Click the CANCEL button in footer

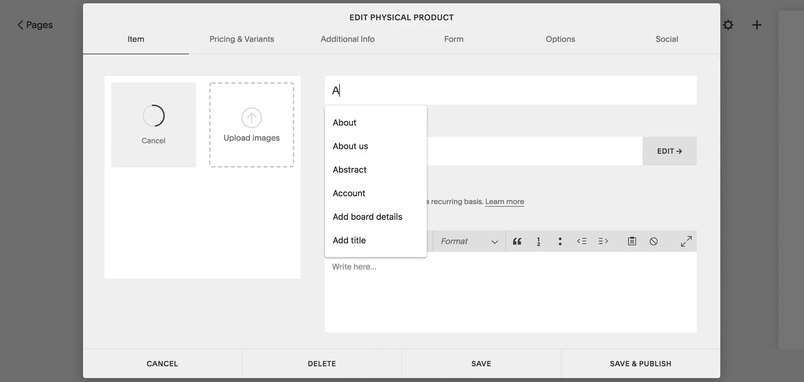click(x=162, y=364)
